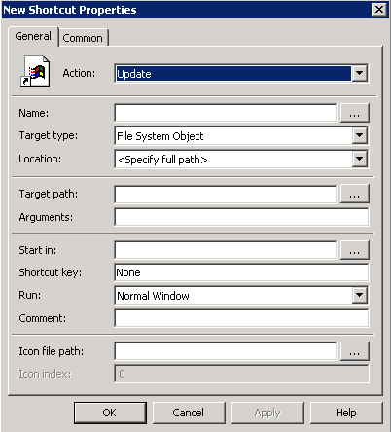Viewport: 391px width, 432px height.
Task: Select the General tab
Action: point(33,36)
